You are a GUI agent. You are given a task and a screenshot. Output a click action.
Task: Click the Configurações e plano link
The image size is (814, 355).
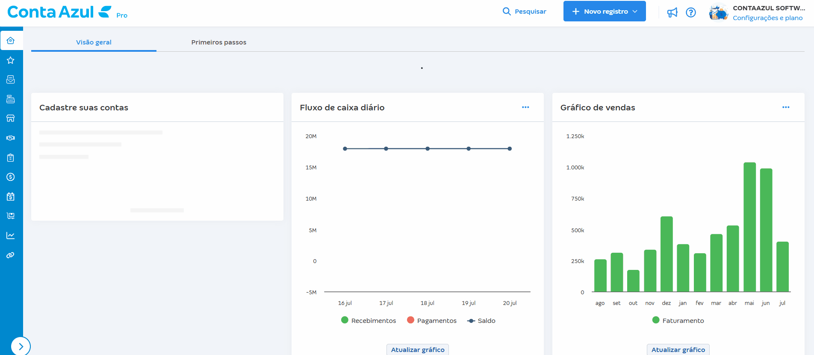point(767,18)
